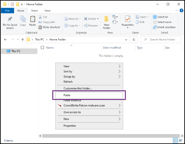The image size is (185, 144).
Task: Select This PC in navigation pane
Action: pos(19,51)
